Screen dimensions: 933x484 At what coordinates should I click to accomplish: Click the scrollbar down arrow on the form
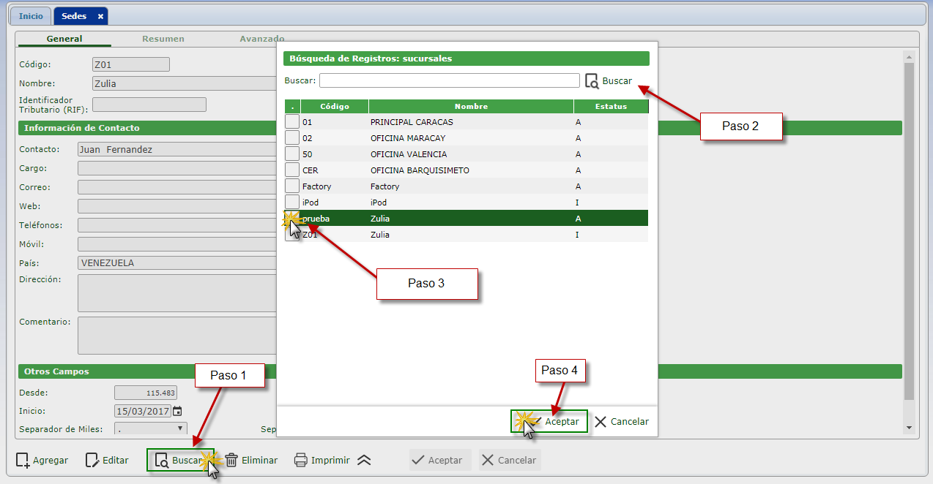tap(910, 427)
